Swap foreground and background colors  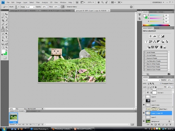7,50
